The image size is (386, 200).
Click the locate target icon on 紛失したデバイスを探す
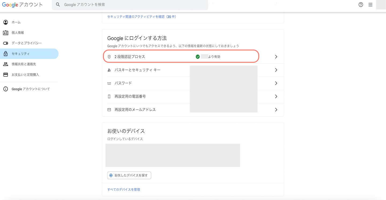pyautogui.click(x=111, y=175)
